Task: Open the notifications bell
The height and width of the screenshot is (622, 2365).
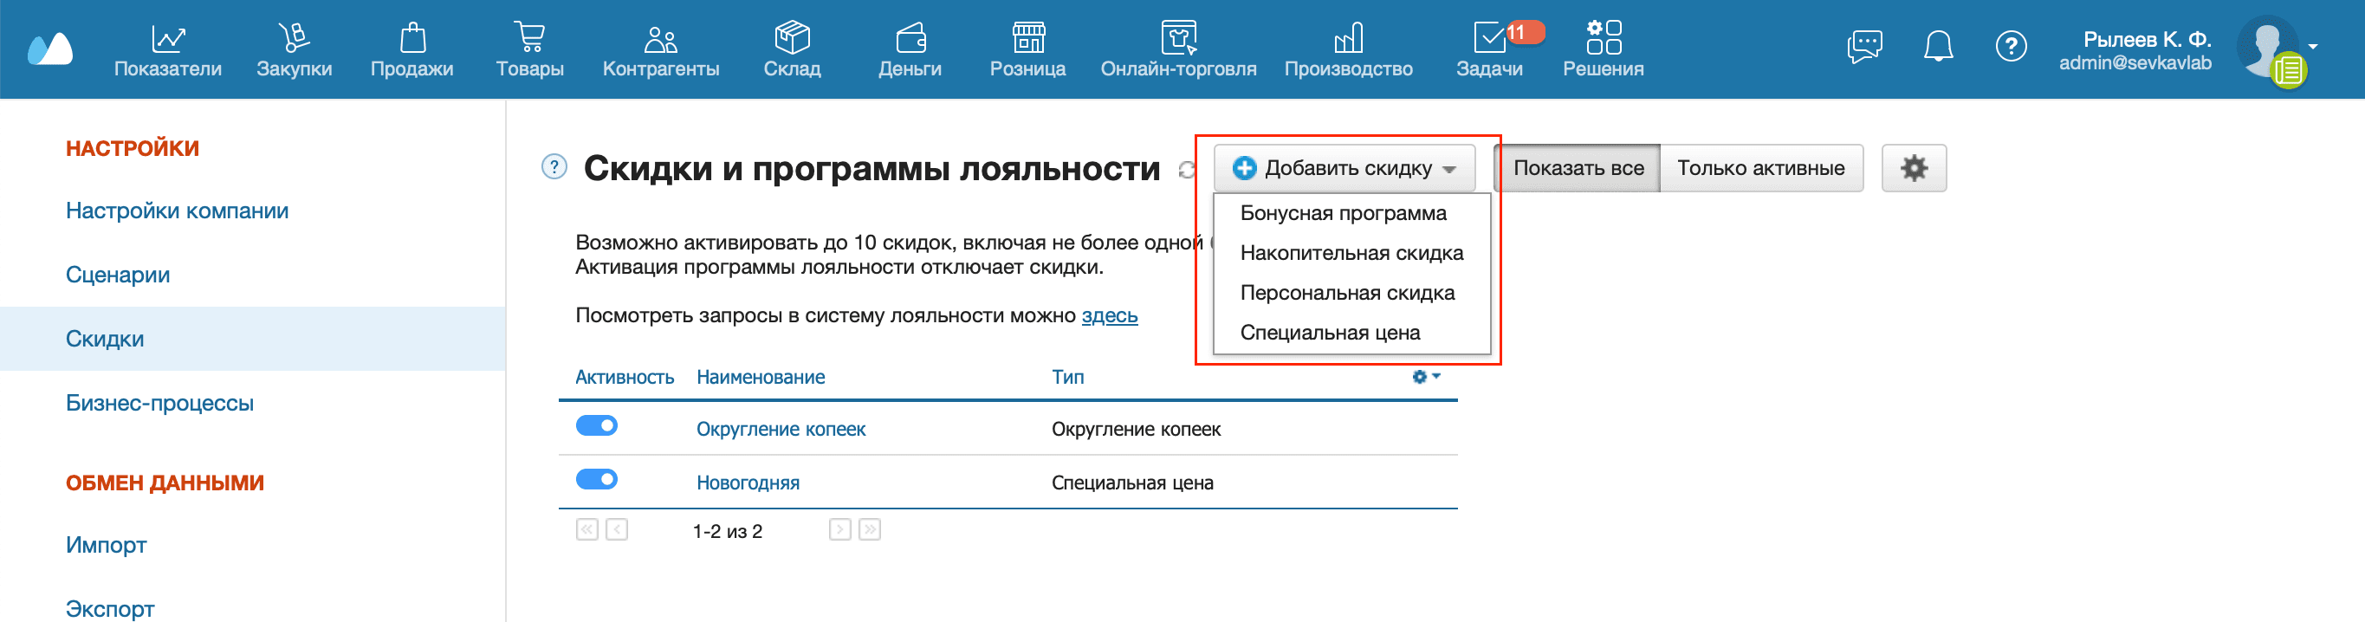Action: pyautogui.click(x=1938, y=45)
